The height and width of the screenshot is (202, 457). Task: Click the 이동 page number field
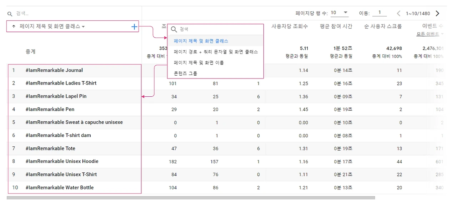(x=380, y=13)
